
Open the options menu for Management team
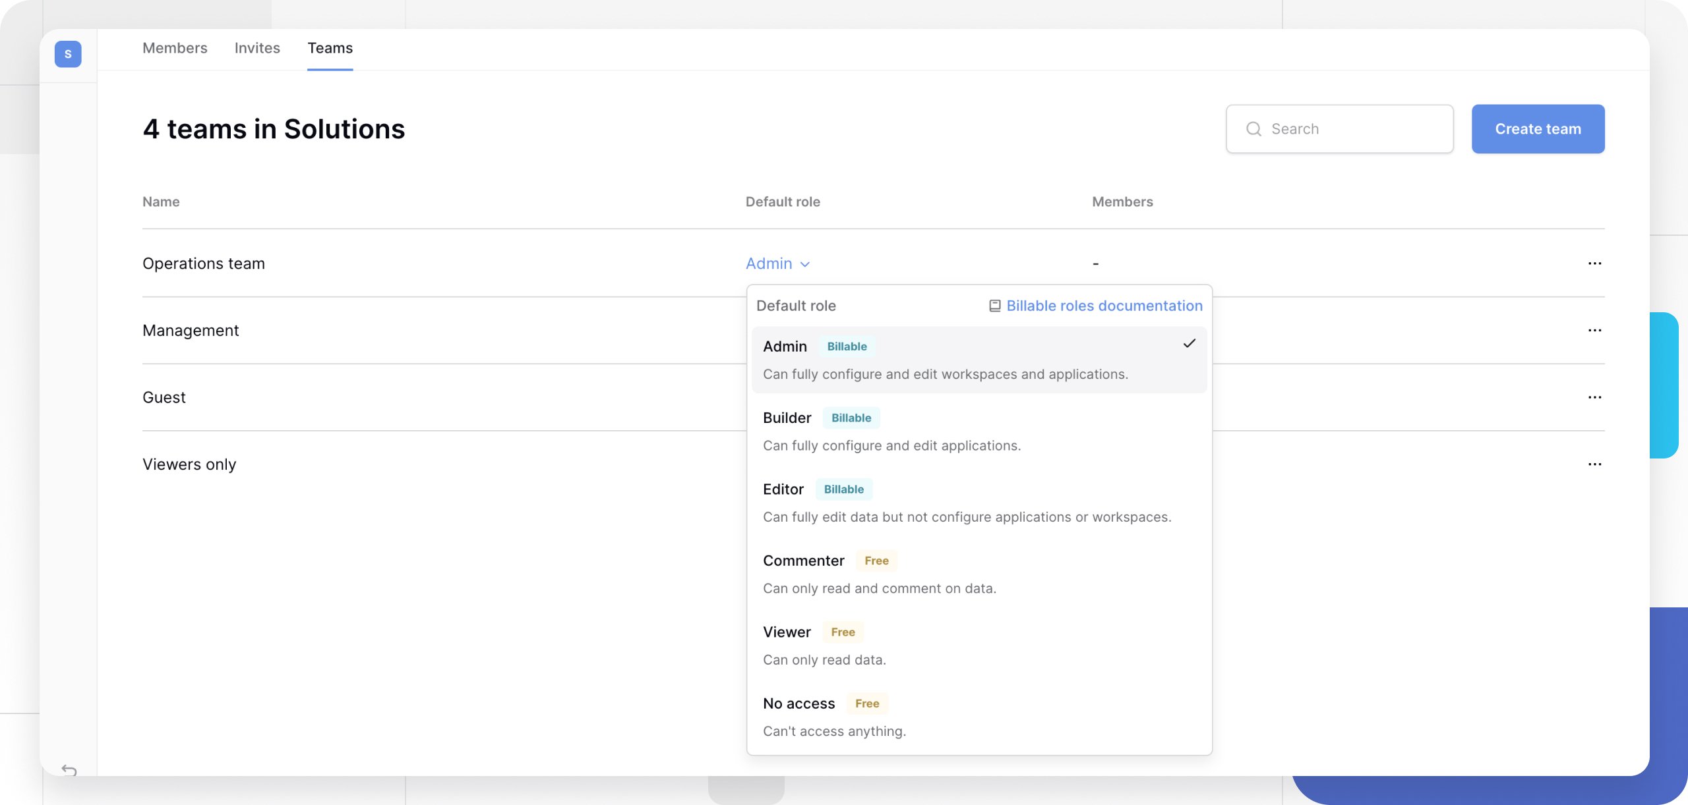[x=1595, y=330]
